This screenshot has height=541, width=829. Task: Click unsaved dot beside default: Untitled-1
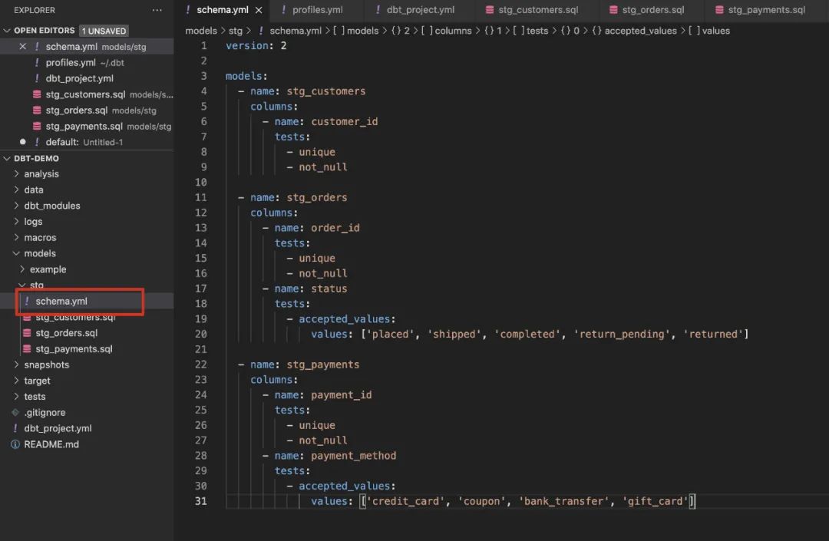tap(23, 142)
